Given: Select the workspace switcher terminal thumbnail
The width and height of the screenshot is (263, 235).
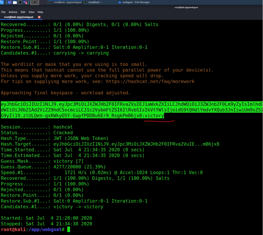Looking at the screenshot, I should click(x=35, y=2).
